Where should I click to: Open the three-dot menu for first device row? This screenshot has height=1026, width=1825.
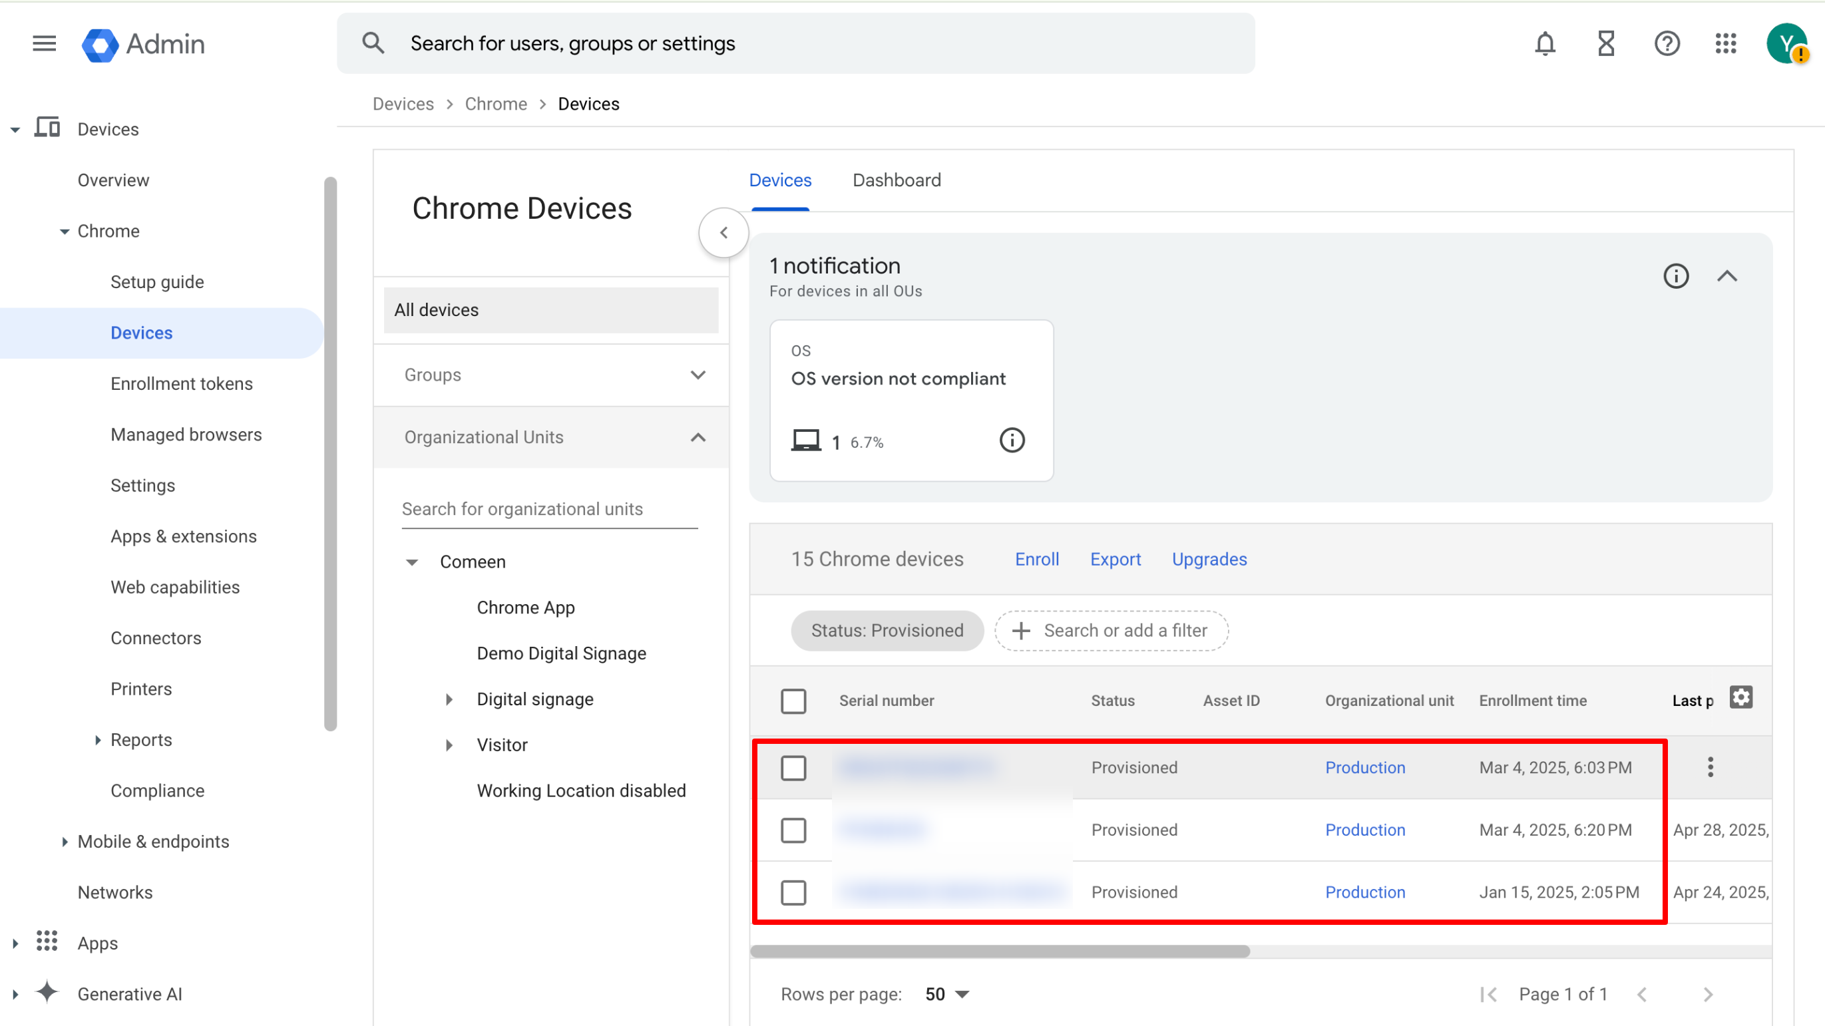(x=1711, y=768)
